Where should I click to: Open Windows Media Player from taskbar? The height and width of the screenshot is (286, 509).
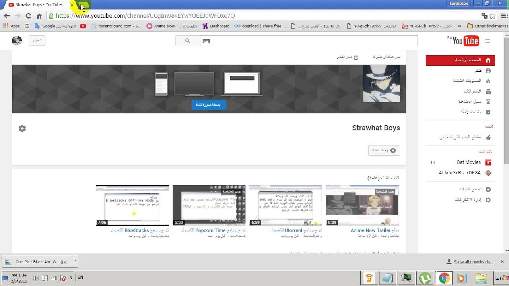[462, 278]
